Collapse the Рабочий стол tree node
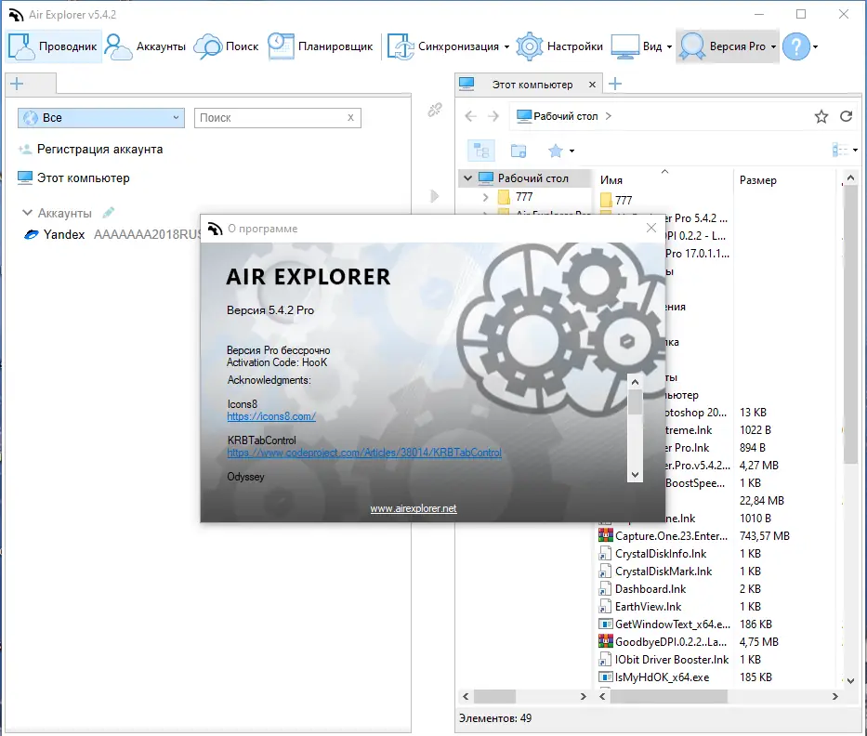 coord(468,177)
